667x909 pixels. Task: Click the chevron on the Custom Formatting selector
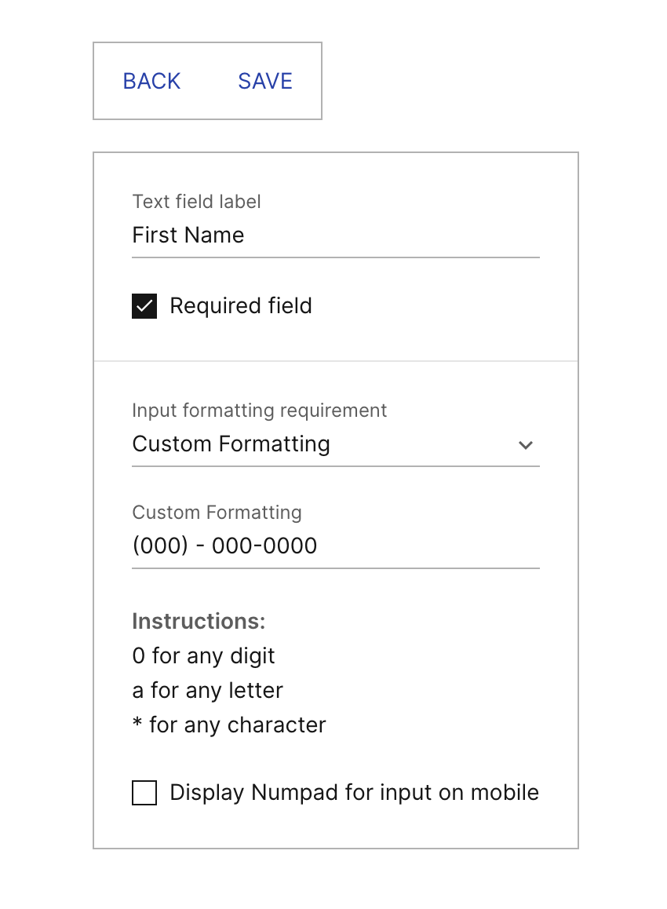click(525, 445)
